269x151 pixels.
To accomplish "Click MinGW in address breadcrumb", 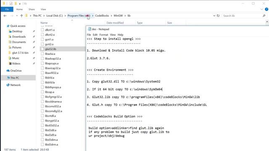I will coord(118,16).
